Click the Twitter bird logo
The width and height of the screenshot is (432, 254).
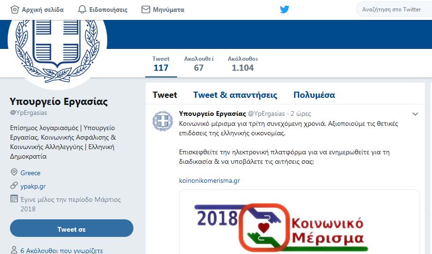[x=285, y=9]
